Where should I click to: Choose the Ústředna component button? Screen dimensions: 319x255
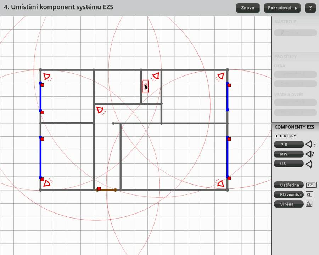pos(289,185)
